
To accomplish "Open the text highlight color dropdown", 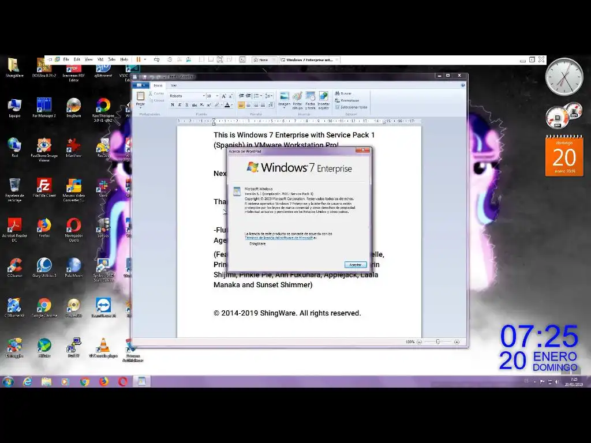I will point(222,105).
